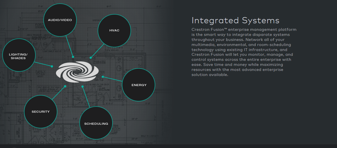Click the teal line below AUDIO/VIDEO circle
The width and height of the screenshot is (337, 148).
(x=69, y=46)
